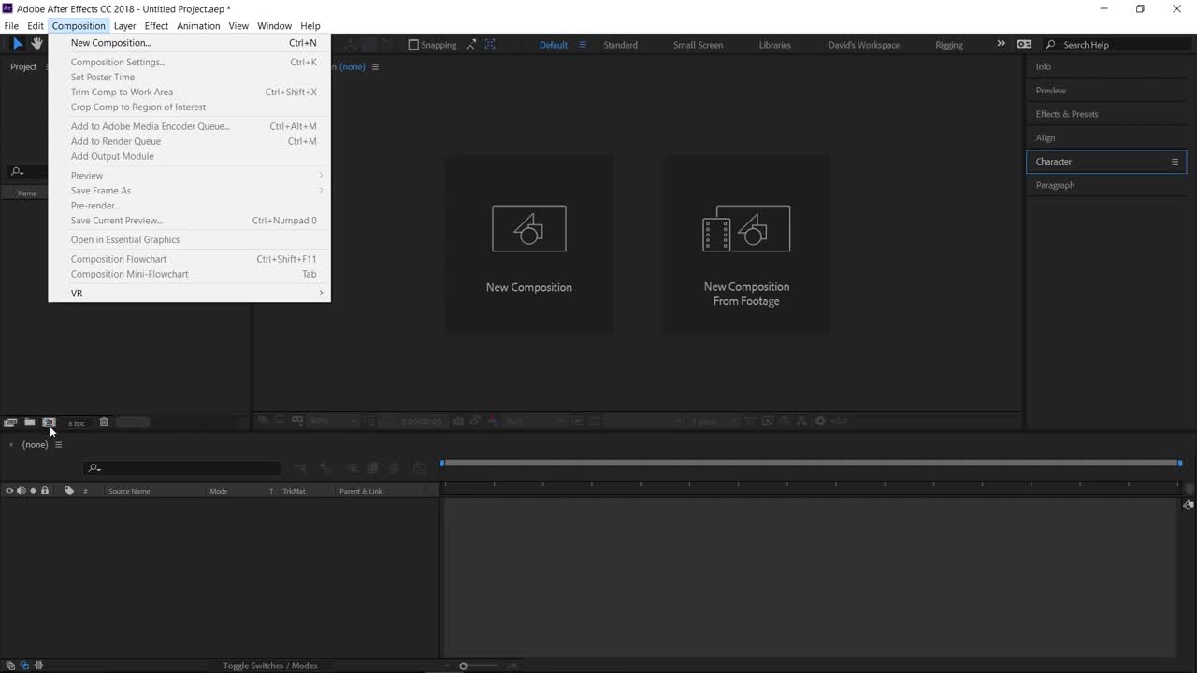Expand or collapse In/Out/Duration pane icon
Screen dimensions: 1197x673
coord(38,666)
